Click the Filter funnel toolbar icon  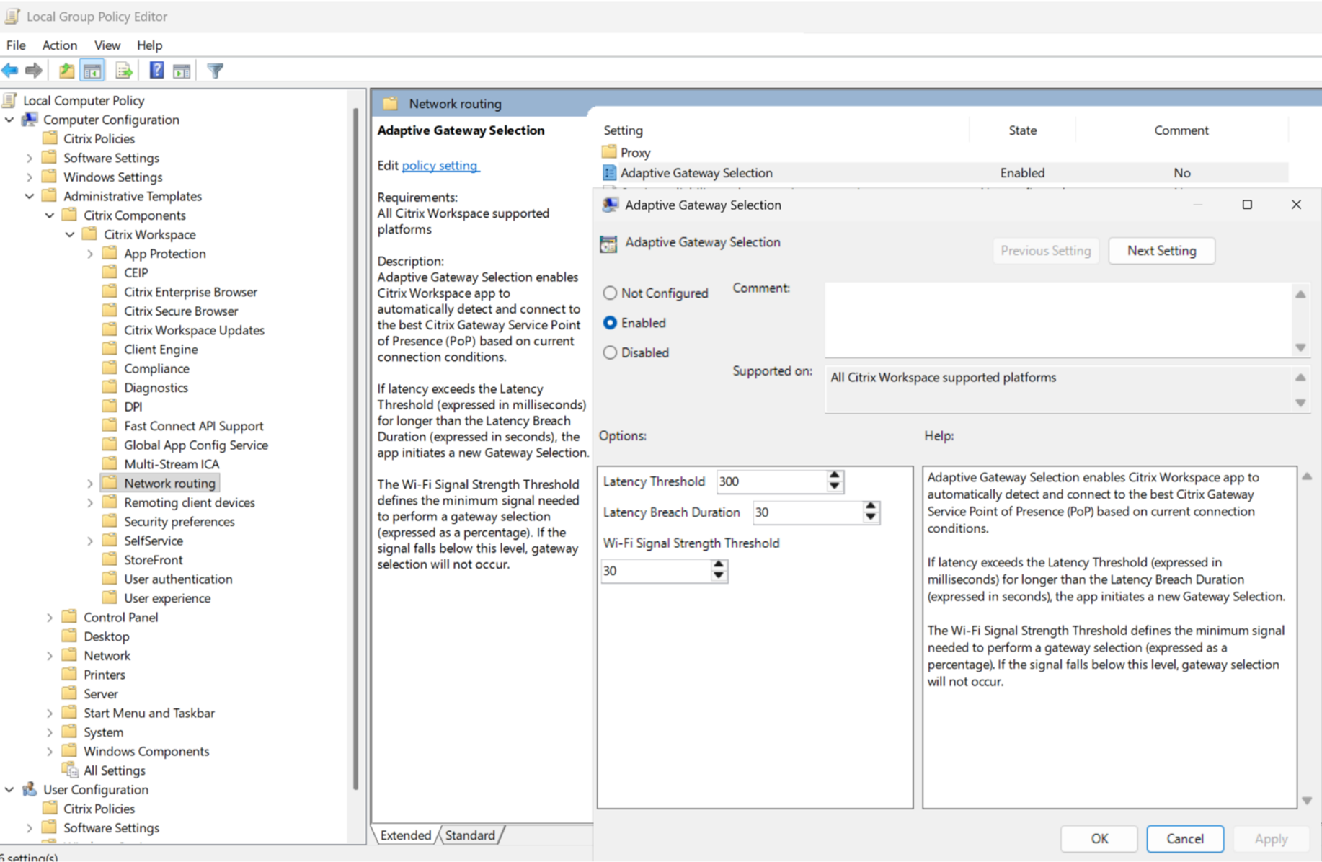pos(215,71)
